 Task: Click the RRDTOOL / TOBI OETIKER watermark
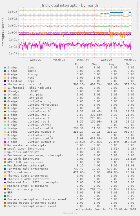137,15
